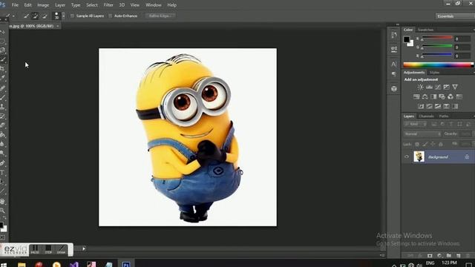Viewport: 475px width, 267px height.
Task: Click STOP in the ezvid recorder
Action: click(x=48, y=250)
